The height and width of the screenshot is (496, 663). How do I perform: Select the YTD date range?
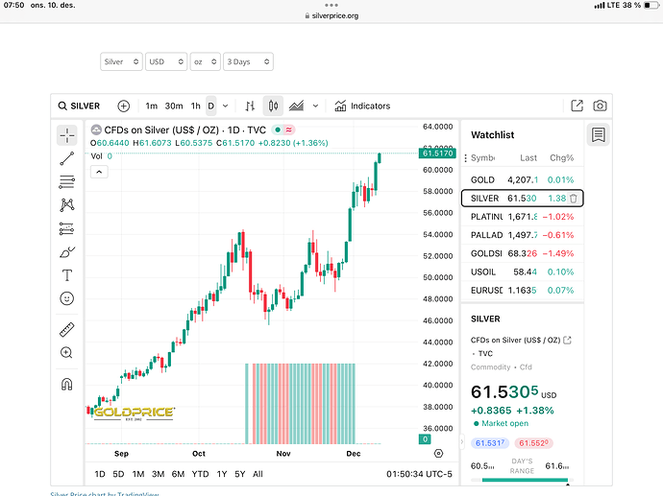point(201,474)
